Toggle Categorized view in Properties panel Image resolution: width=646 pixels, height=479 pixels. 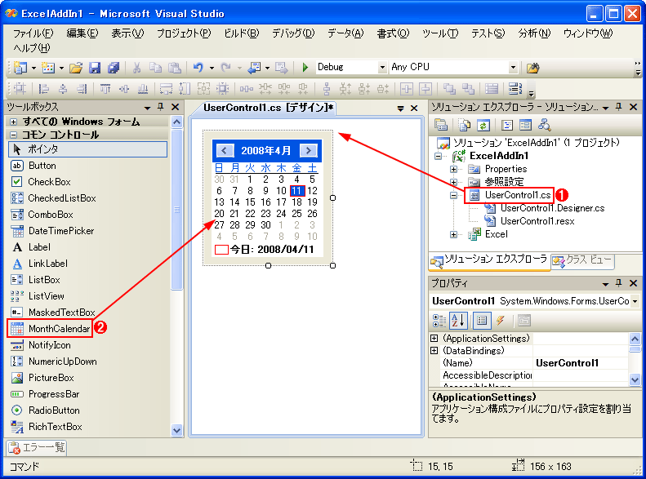click(x=439, y=321)
